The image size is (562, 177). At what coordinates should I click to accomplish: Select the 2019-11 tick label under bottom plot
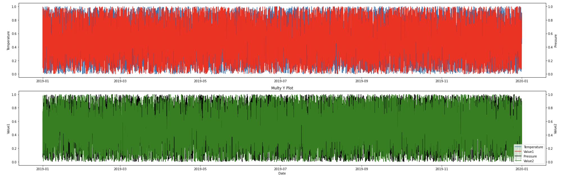(x=442, y=169)
